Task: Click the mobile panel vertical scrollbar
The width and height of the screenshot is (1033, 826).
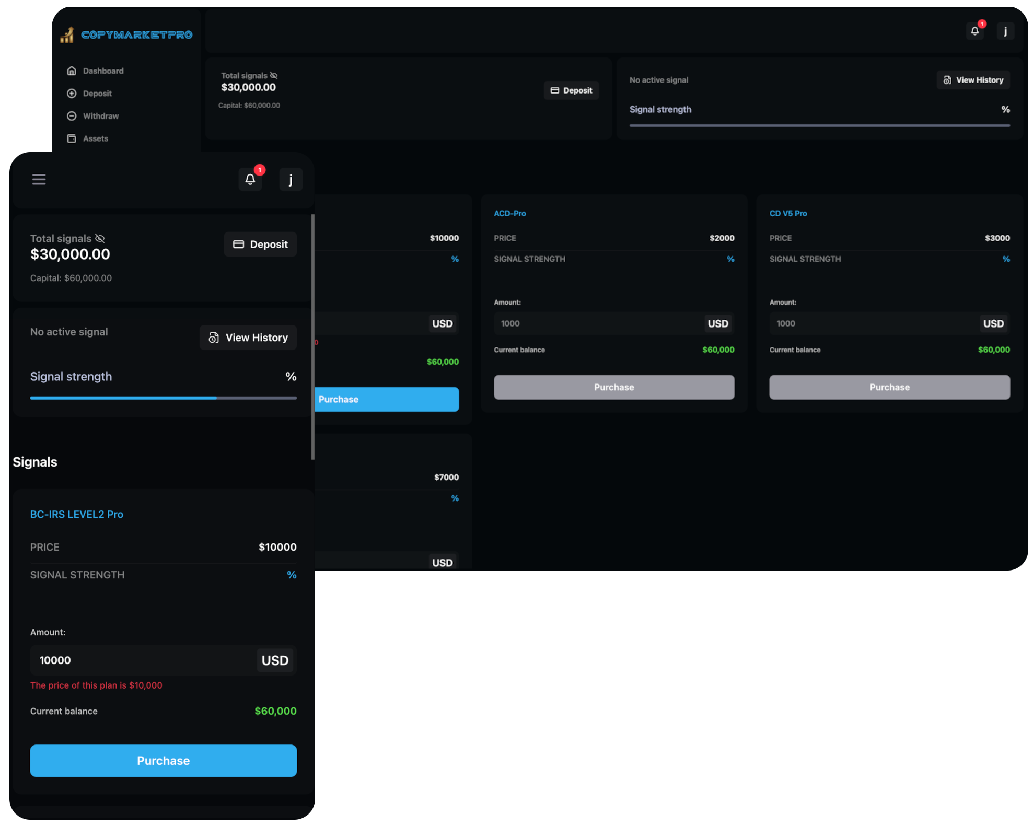Action: [312, 337]
